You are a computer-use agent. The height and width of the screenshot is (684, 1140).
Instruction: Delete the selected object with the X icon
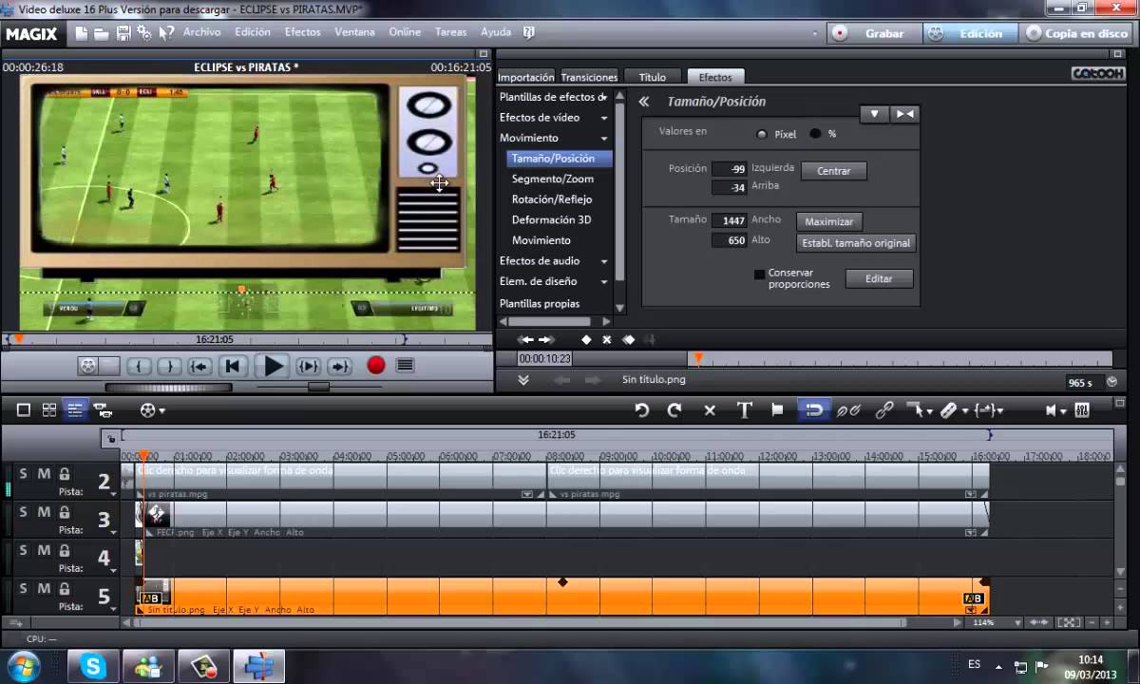click(x=710, y=410)
